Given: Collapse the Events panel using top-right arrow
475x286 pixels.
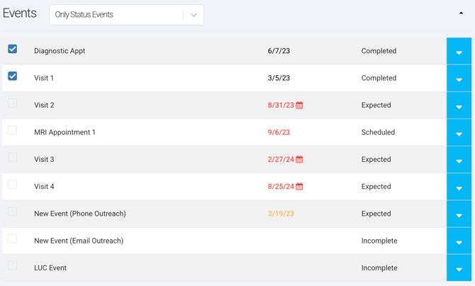Looking at the screenshot, I should pyautogui.click(x=461, y=13).
